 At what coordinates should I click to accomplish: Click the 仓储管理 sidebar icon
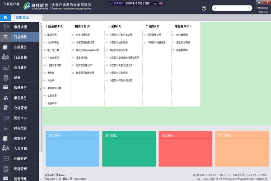5,108
